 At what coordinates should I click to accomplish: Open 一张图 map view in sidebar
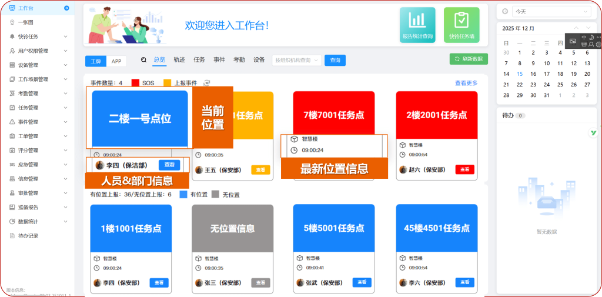point(25,22)
